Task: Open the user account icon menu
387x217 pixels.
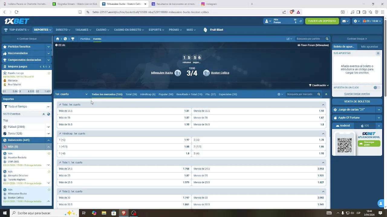Action: point(268,21)
